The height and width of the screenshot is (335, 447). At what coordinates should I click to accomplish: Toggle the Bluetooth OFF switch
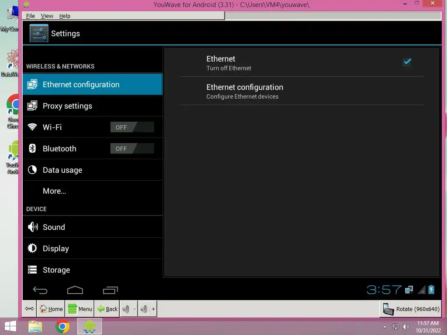[132, 148]
